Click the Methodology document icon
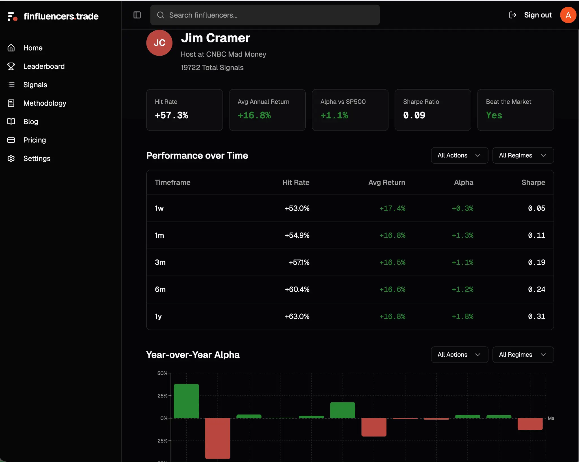 tap(11, 103)
